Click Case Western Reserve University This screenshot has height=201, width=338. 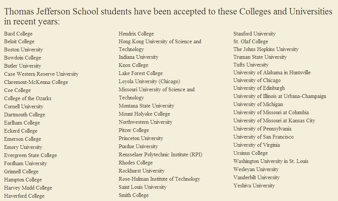pos(41,74)
